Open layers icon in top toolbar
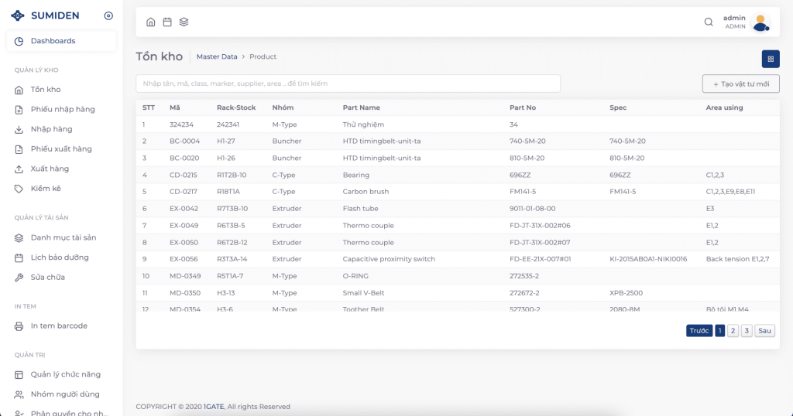793x416 pixels. pos(184,22)
